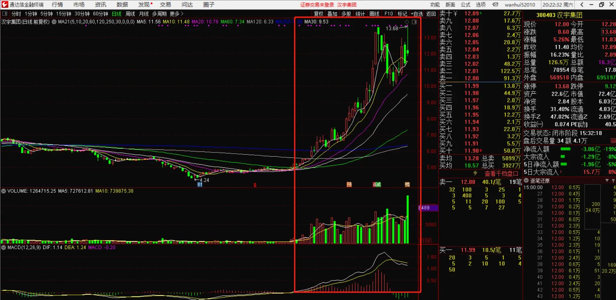This screenshot has width=616, height=300.
Task: Open the 数据 menu
Action: [122, 4]
